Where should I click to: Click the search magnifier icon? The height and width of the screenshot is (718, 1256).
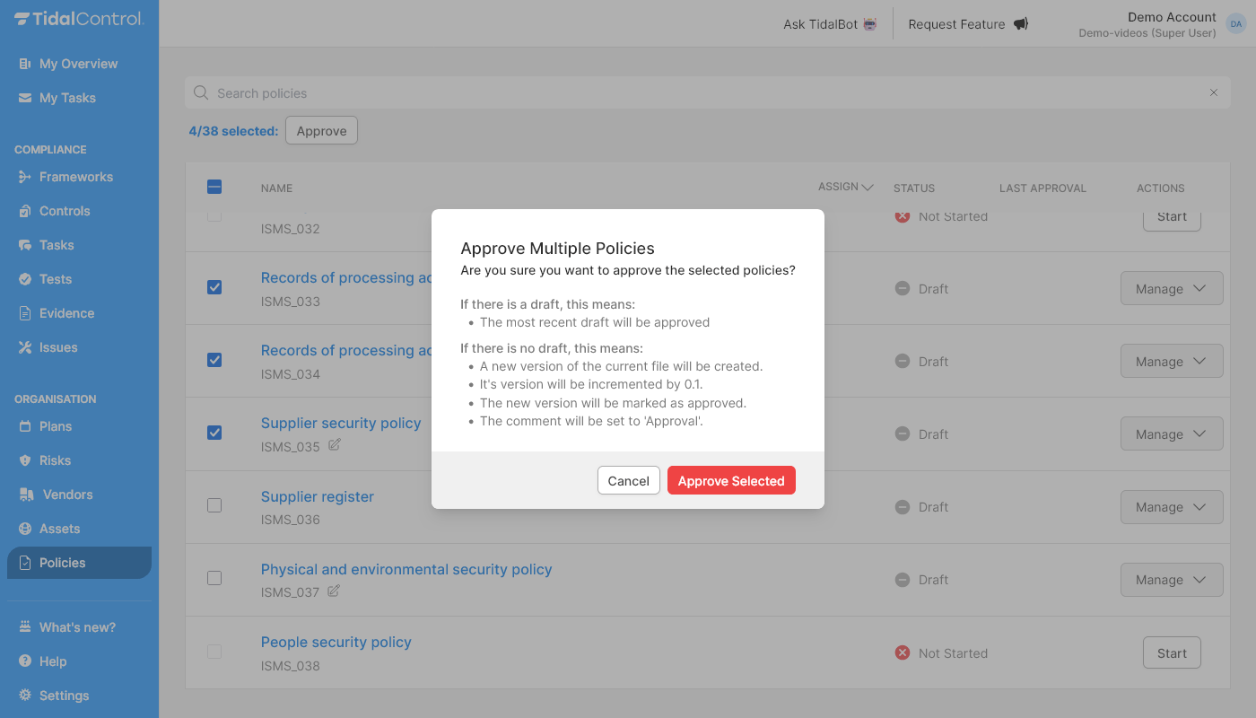click(x=200, y=92)
